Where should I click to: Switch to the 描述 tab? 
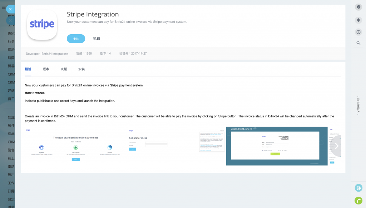coord(28,69)
